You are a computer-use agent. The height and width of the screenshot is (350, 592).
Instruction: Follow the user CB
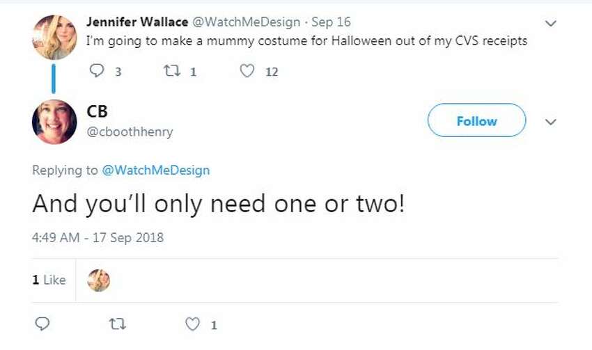click(476, 120)
